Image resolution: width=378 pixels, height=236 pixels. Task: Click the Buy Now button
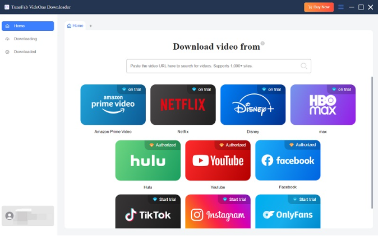coord(319,7)
